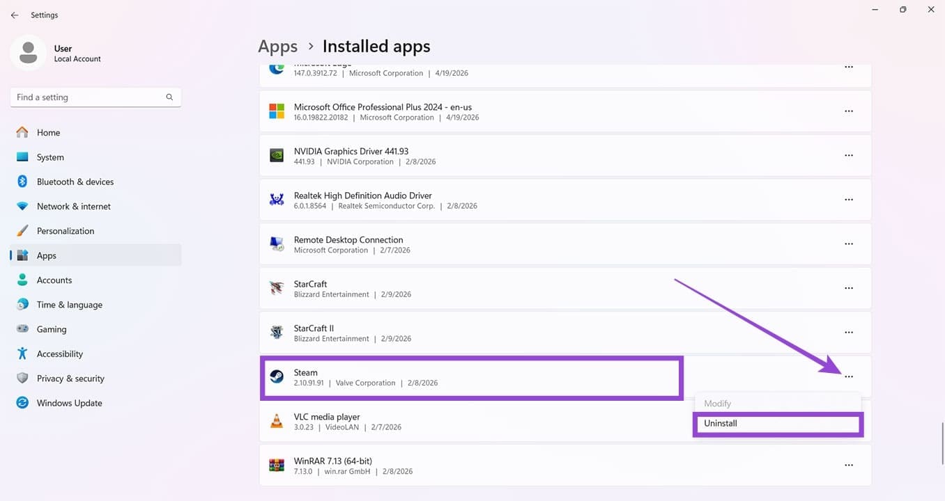945x501 pixels.
Task: Select the greyed Modify menu entry
Action: click(778, 404)
